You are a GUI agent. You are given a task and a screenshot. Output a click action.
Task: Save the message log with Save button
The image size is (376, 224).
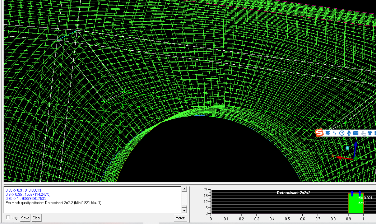(x=25, y=218)
